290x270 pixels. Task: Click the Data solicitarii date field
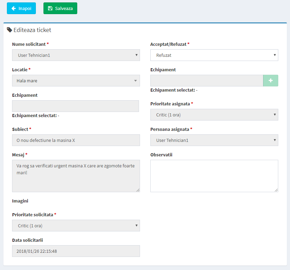pyautogui.click(x=76, y=251)
